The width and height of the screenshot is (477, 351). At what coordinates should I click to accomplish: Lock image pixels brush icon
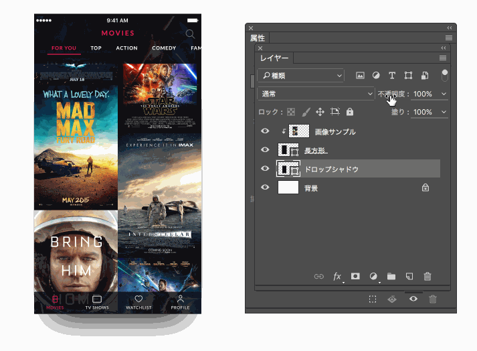coord(306,112)
